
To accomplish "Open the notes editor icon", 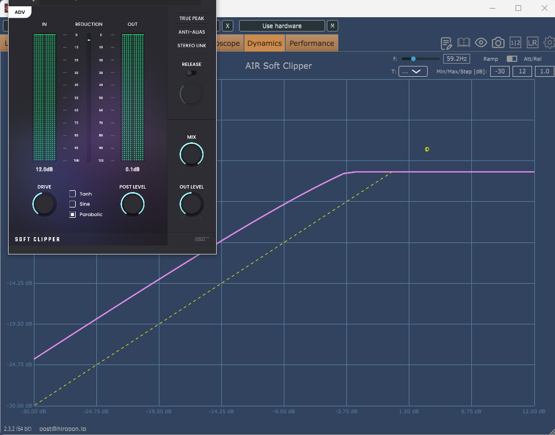I will tap(446, 43).
